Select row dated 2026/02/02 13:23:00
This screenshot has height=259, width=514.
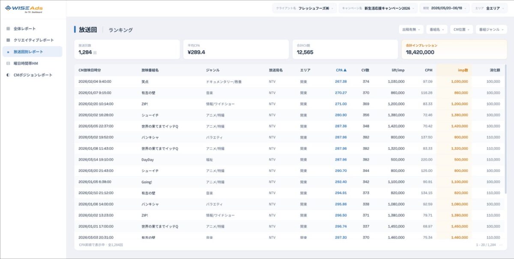coord(289,215)
